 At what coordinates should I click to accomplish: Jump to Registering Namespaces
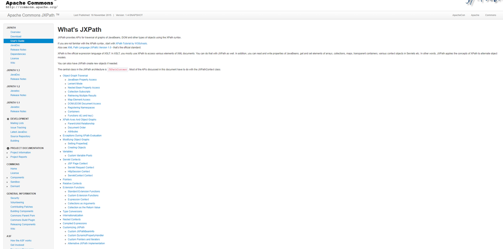[x=81, y=108]
